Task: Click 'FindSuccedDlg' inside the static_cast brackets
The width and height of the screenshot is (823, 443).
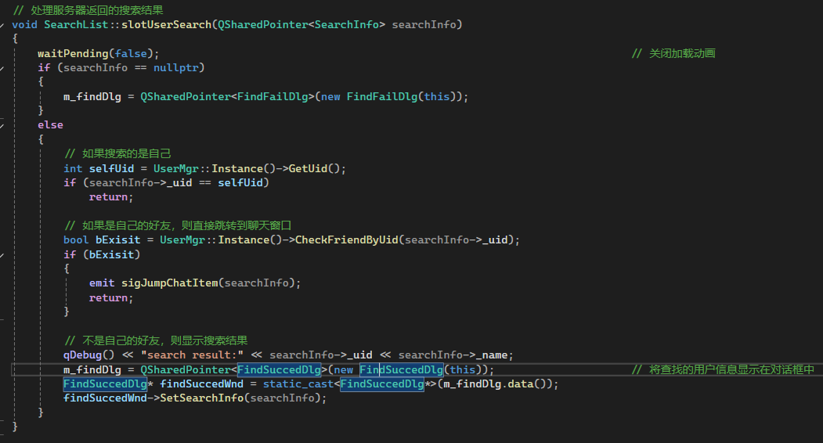Action: (x=382, y=384)
